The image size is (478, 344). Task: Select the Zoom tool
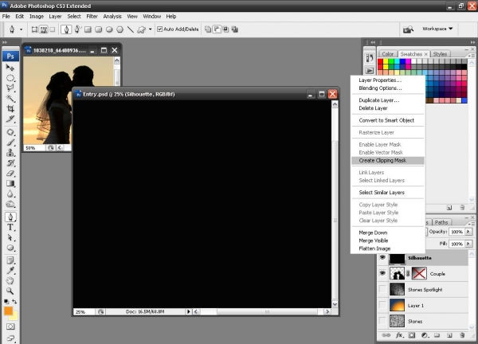[x=10, y=291]
